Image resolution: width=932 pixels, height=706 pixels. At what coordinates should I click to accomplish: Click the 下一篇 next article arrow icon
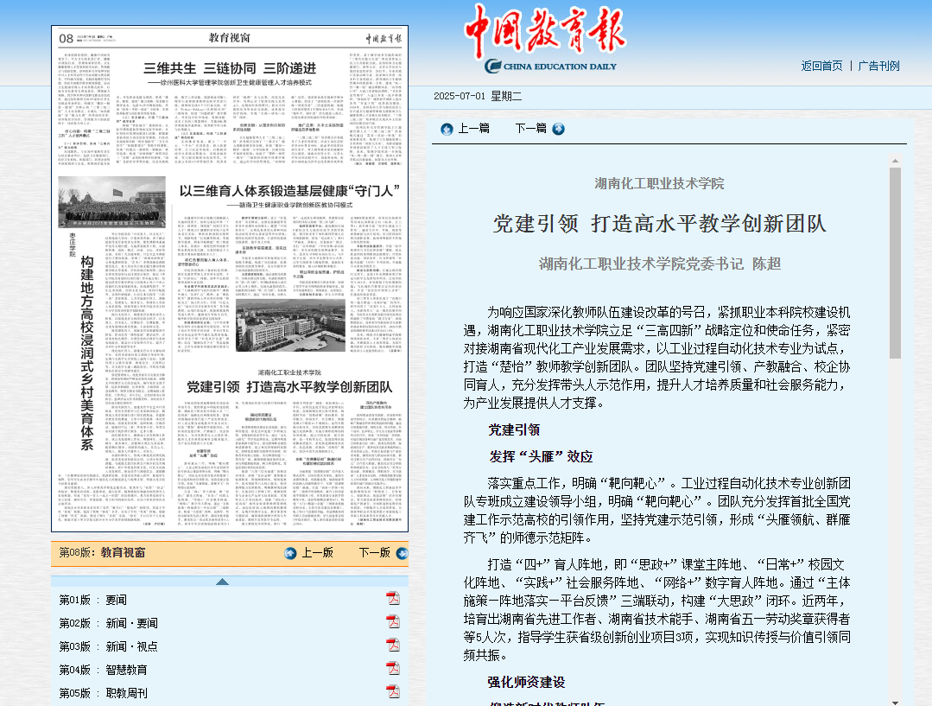(558, 129)
